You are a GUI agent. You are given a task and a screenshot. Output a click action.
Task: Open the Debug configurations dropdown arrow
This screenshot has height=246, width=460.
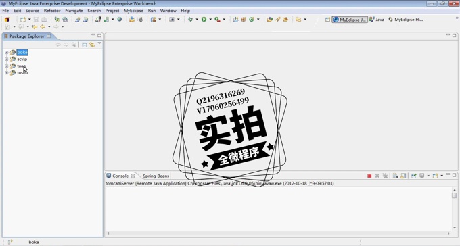[x=197, y=20]
